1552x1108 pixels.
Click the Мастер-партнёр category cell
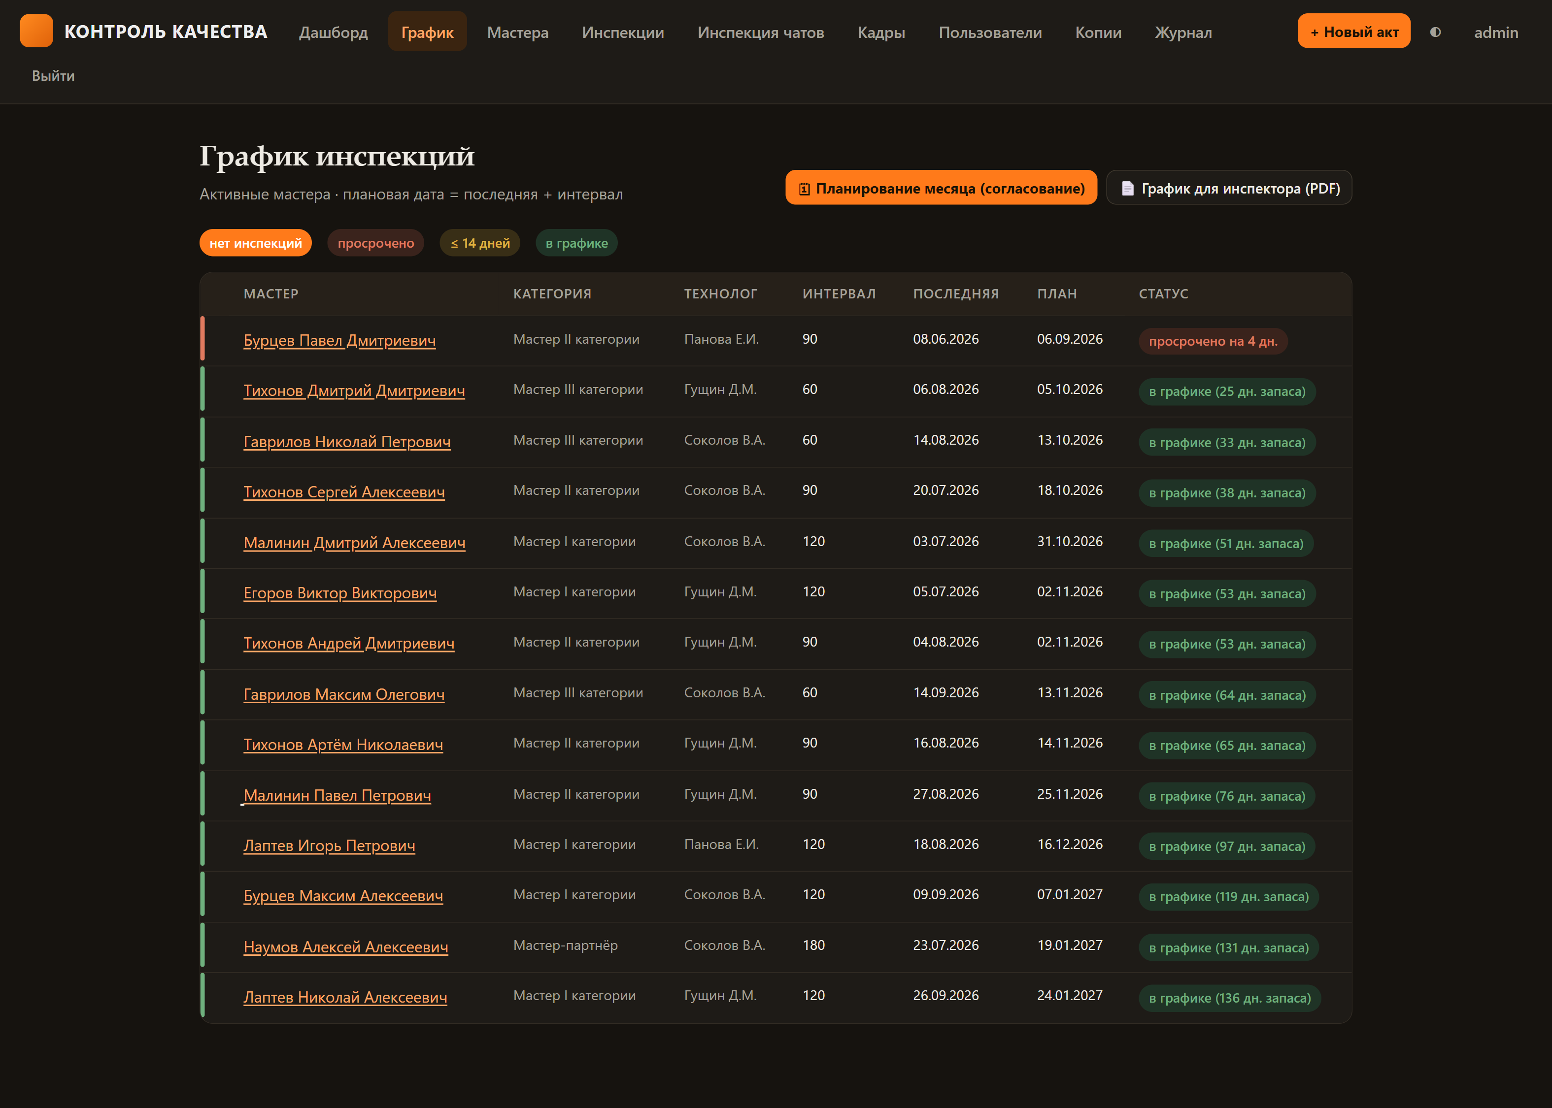565,945
